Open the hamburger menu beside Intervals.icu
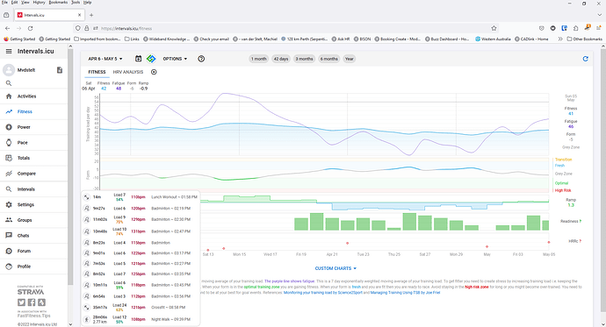 click(x=9, y=52)
